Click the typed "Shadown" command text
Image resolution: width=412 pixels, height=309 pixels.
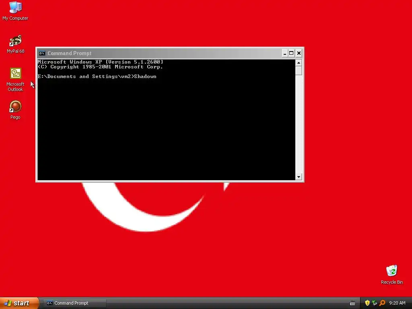coord(145,76)
